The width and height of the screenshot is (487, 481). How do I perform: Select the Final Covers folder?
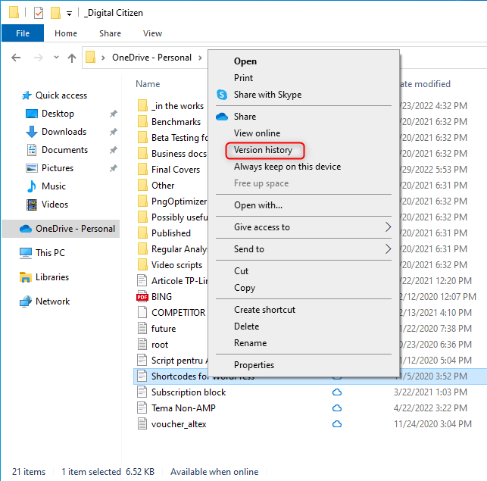(x=169, y=170)
